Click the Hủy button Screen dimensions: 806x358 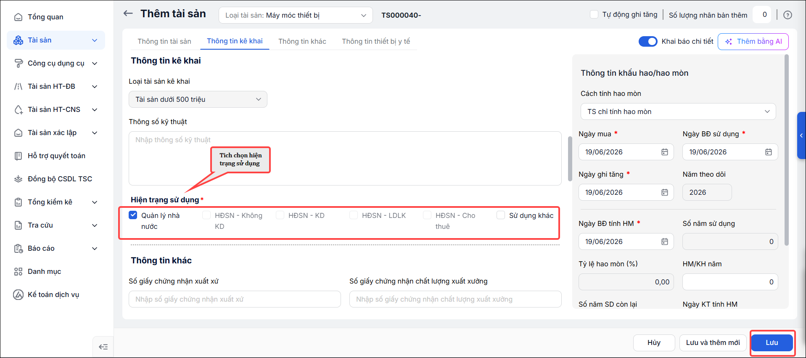click(x=654, y=343)
